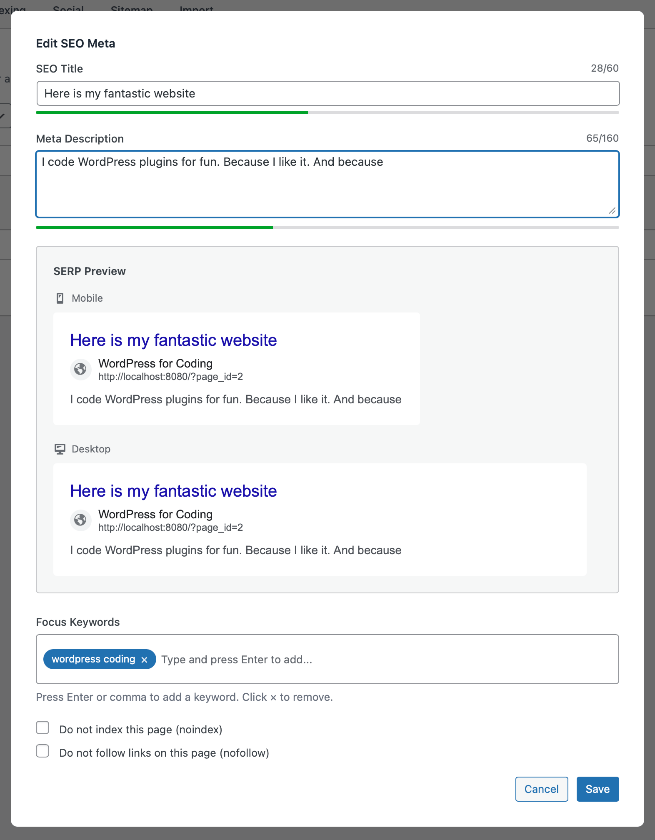Enable 'Do not follow links on this page (nofollow)'
Viewport: 655px width, 840px height.
click(42, 752)
